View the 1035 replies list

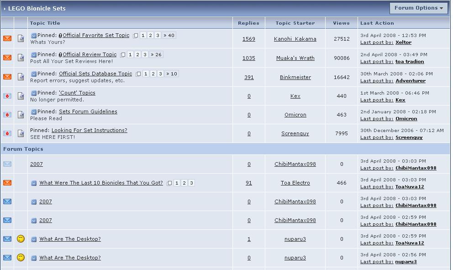click(249, 58)
